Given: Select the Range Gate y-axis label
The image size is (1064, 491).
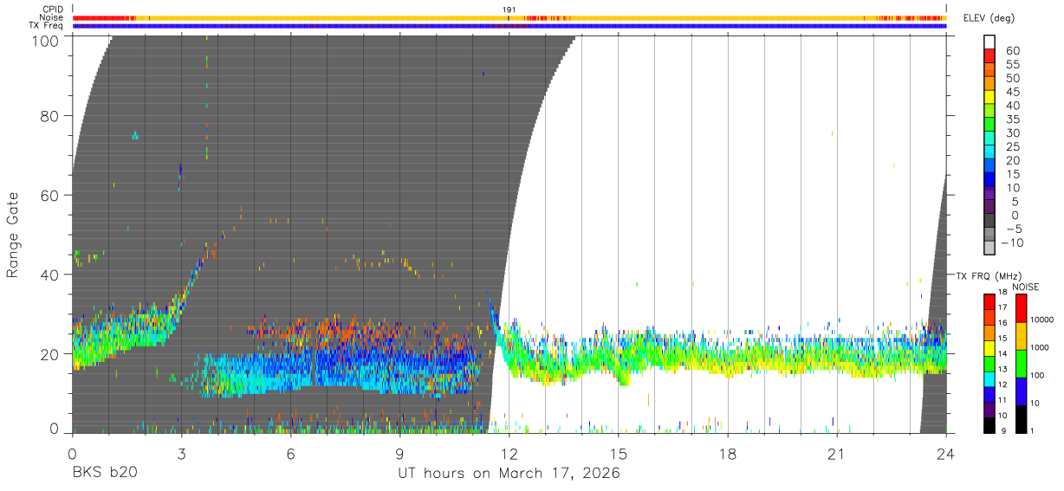Looking at the screenshot, I should pos(13,235).
